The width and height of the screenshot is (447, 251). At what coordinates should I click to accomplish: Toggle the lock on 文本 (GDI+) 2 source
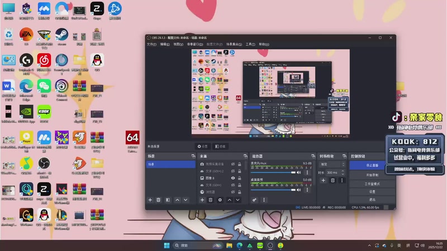pyautogui.click(x=240, y=171)
